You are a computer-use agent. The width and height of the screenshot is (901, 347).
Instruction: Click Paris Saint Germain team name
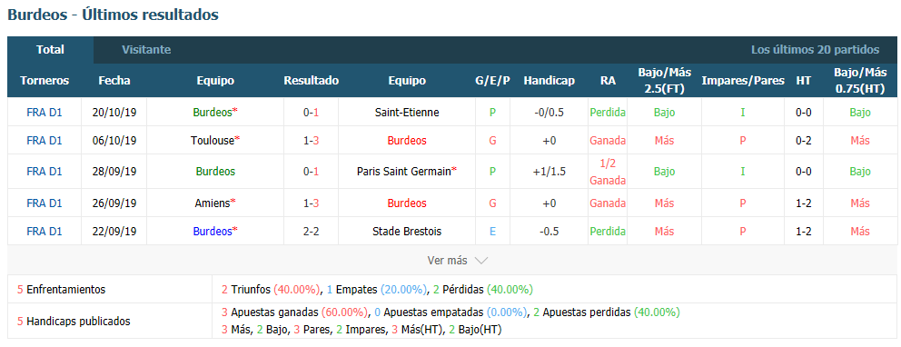406,171
